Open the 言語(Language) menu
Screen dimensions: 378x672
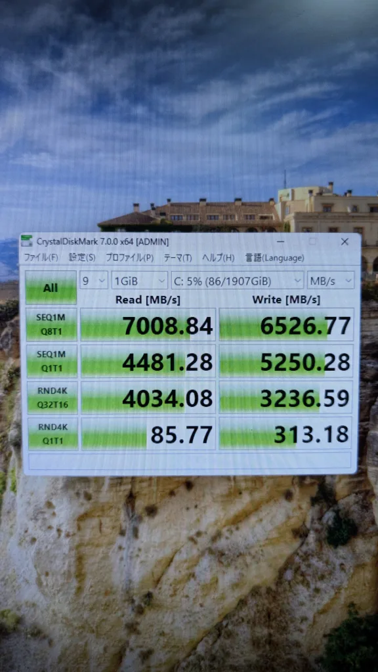pos(274,258)
